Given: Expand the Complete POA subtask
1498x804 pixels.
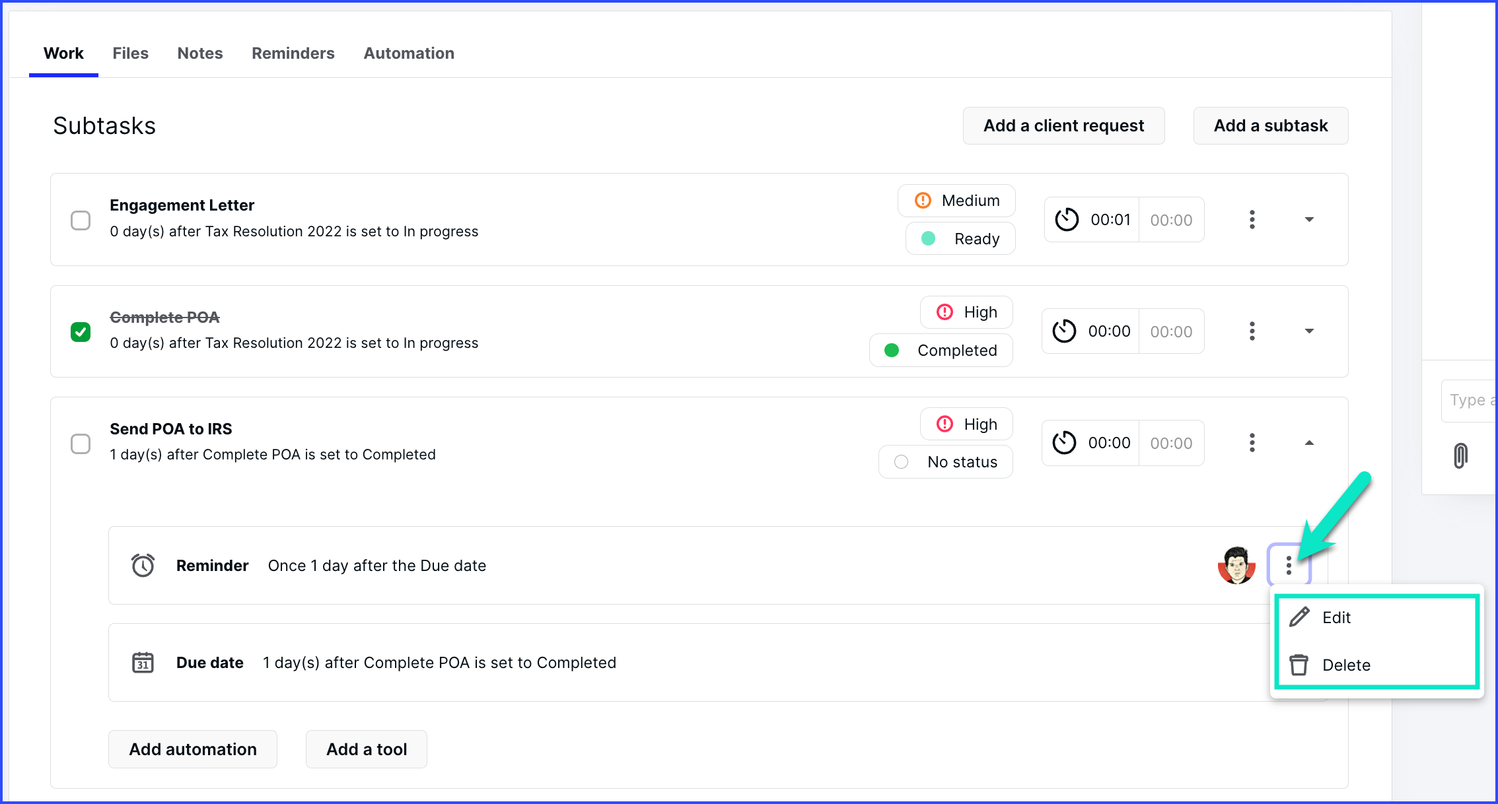Looking at the screenshot, I should tap(1309, 331).
